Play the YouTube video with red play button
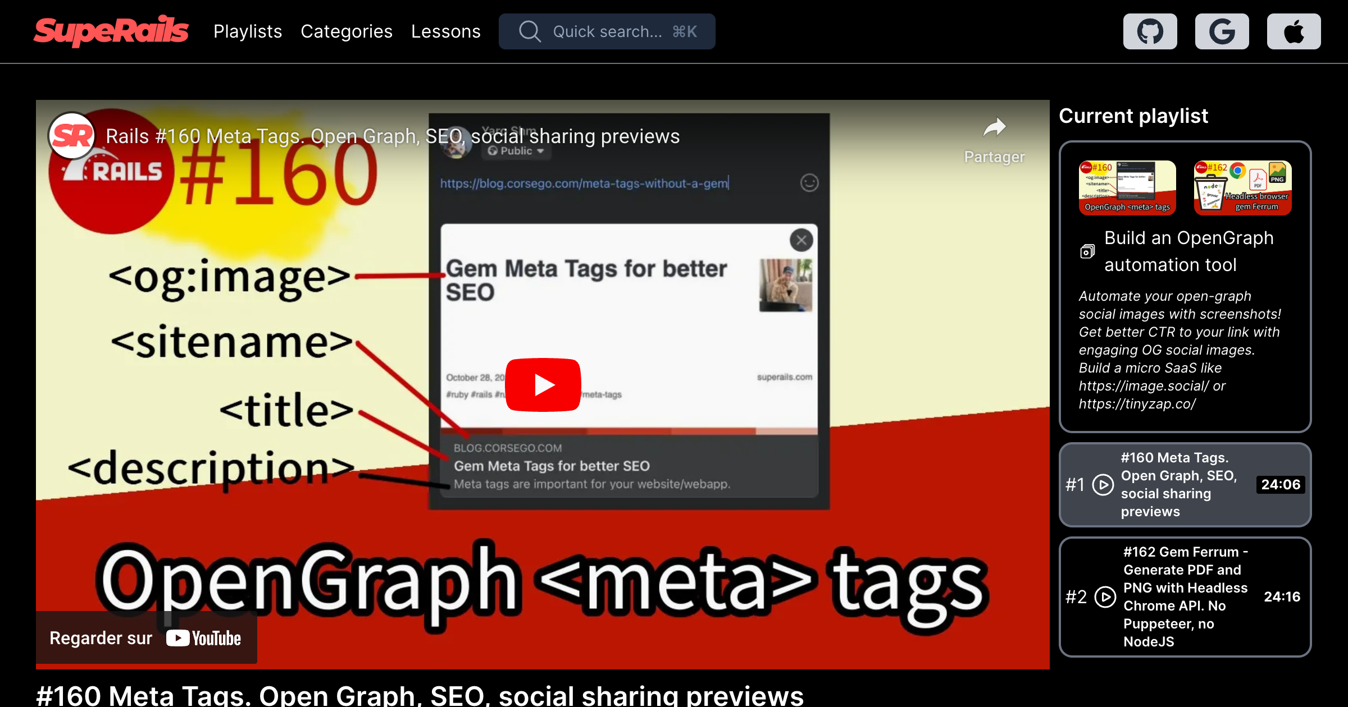Image resolution: width=1348 pixels, height=707 pixels. (x=543, y=385)
